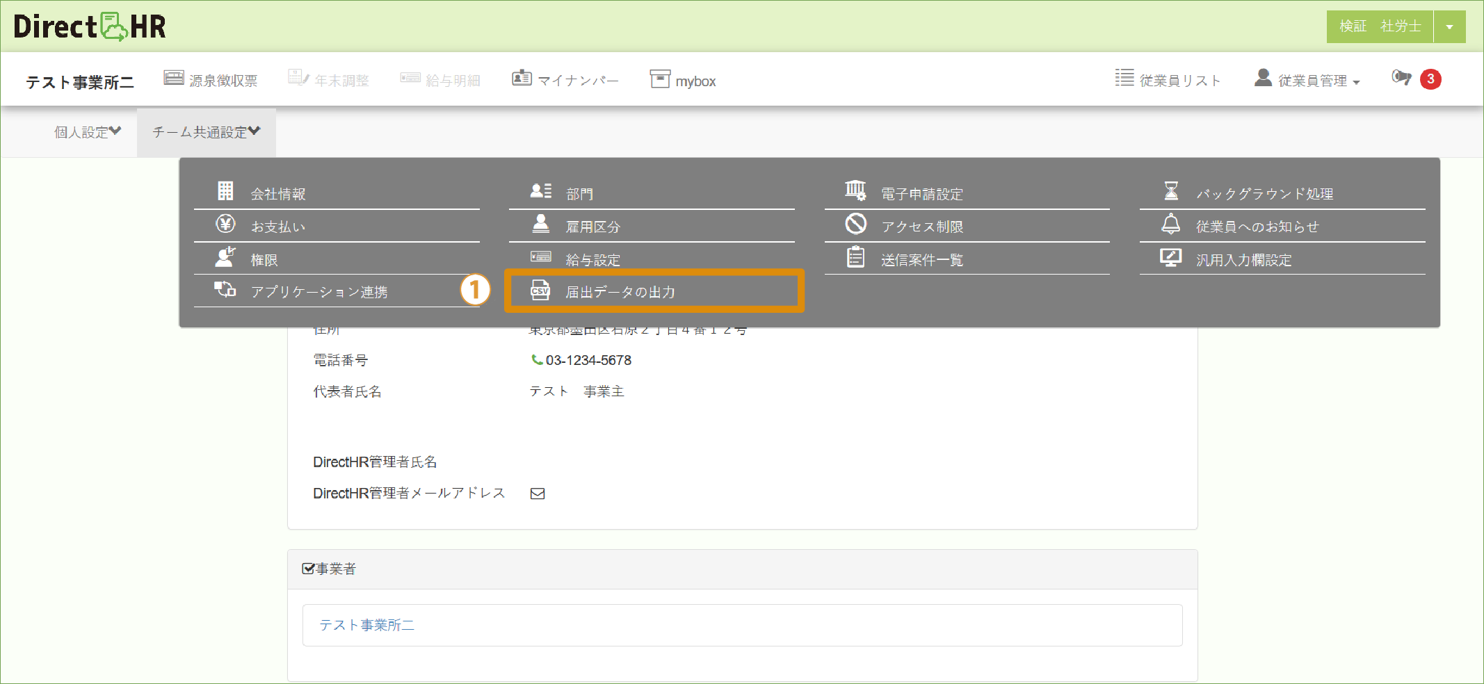Viewport: 1484px width, 684px height.
Task: Click the 従業員管理 person icon
Action: click(x=1264, y=78)
